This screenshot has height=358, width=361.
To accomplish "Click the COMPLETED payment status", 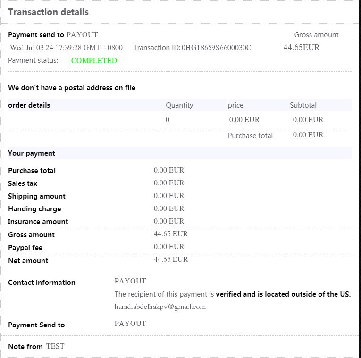I will tap(94, 61).
